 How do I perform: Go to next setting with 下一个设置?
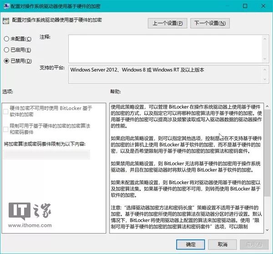tap(209, 23)
